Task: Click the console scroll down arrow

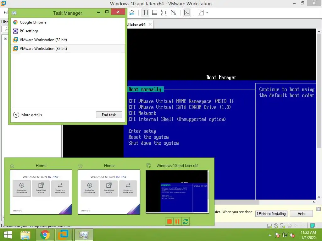Action: coord(319,197)
